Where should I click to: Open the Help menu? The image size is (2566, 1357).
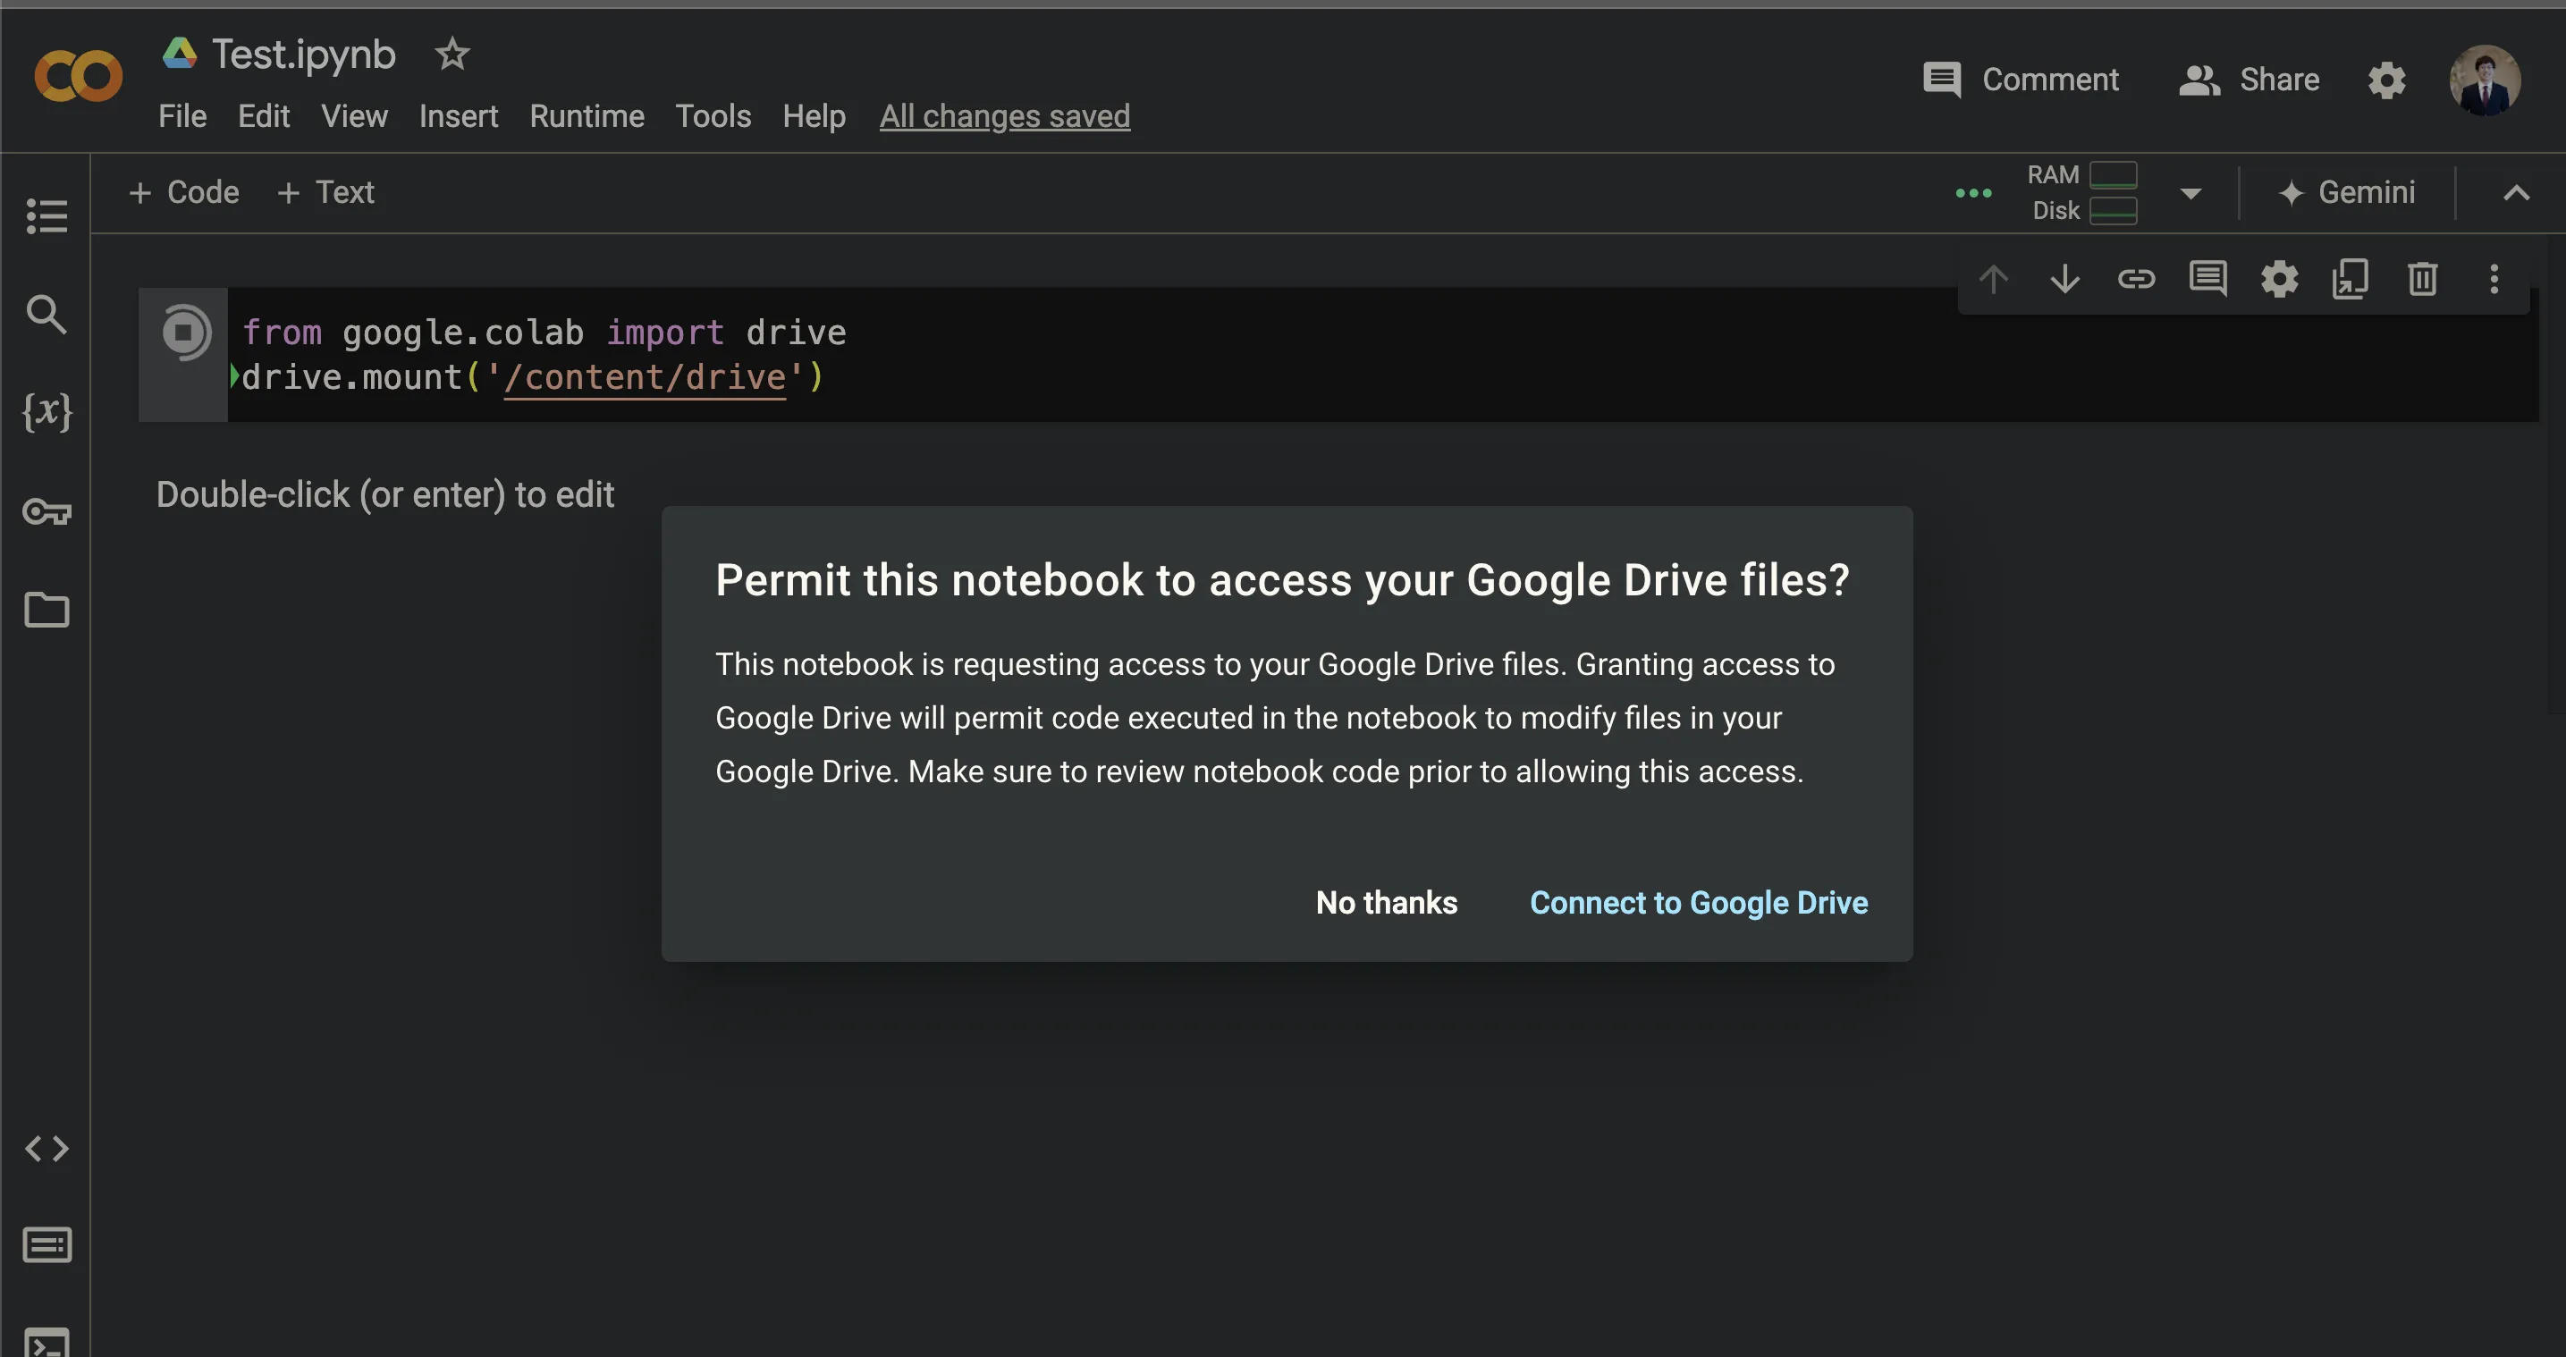point(814,116)
